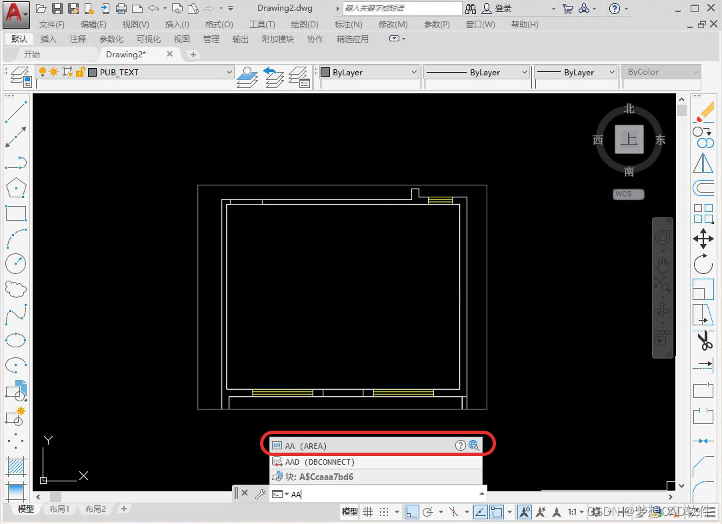Open the WCS coordinate system dropdown
Image resolution: width=722 pixels, height=524 pixels.
[627, 194]
